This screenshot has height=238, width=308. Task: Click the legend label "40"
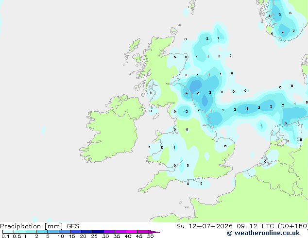point(128,236)
